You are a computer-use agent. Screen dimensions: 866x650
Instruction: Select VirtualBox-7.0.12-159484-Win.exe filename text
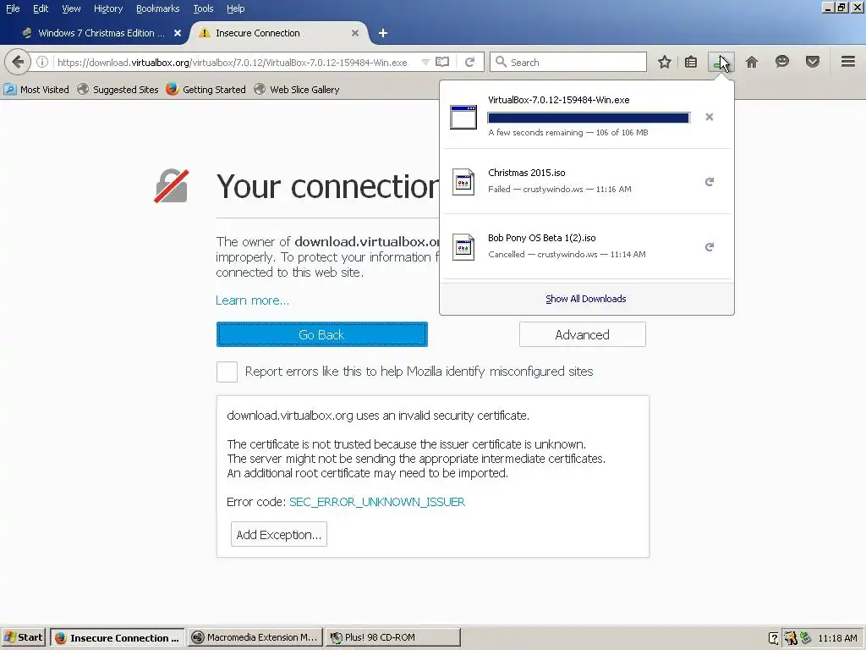[559, 100]
